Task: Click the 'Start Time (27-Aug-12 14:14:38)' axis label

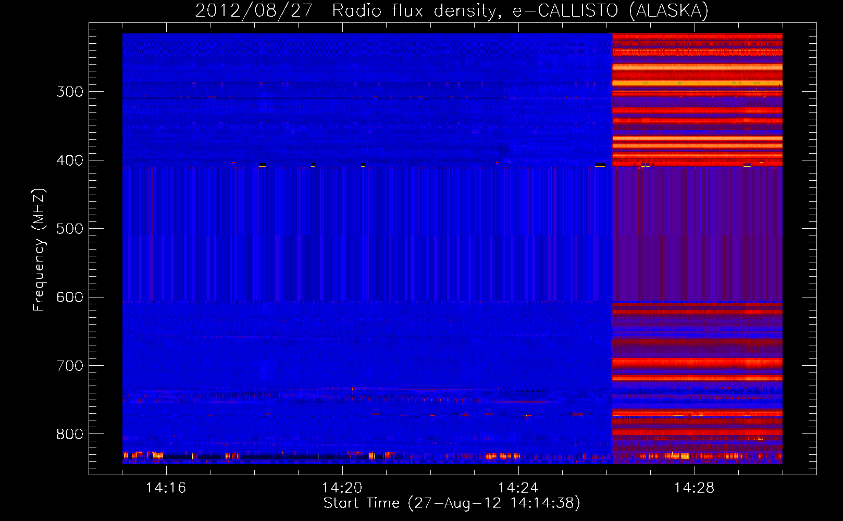Action: (452, 503)
